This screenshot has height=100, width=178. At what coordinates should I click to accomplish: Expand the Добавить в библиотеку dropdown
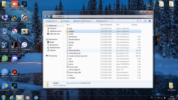[x=83, y=21]
